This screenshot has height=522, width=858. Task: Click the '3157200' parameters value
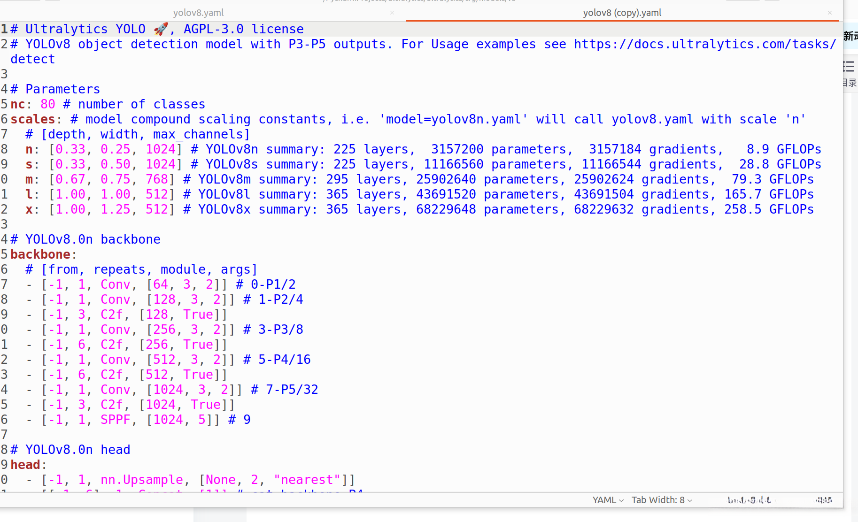[x=457, y=149]
